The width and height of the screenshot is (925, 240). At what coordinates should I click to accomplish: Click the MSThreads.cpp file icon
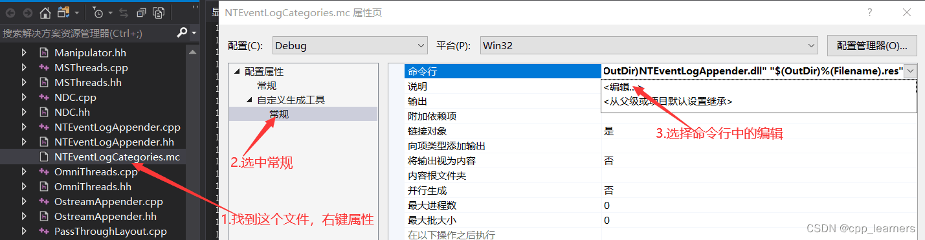click(44, 67)
